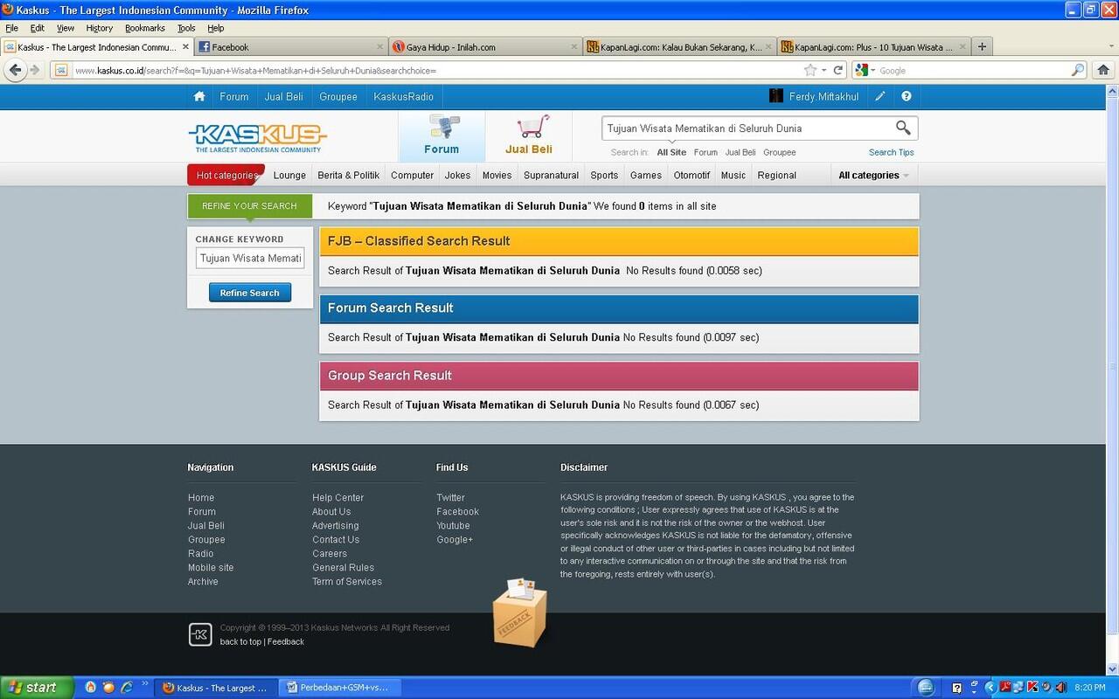
Task: Click the Regional category link
Action: pos(777,176)
